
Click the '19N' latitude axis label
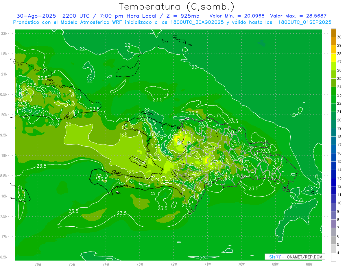[5, 155]
